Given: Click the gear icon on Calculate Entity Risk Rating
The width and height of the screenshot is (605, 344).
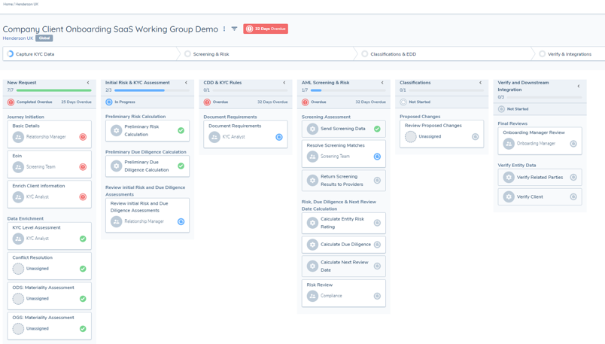Looking at the screenshot, I should coord(312,223).
